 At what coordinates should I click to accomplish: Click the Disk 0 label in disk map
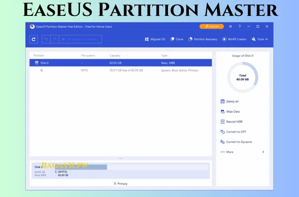[x=38, y=167]
